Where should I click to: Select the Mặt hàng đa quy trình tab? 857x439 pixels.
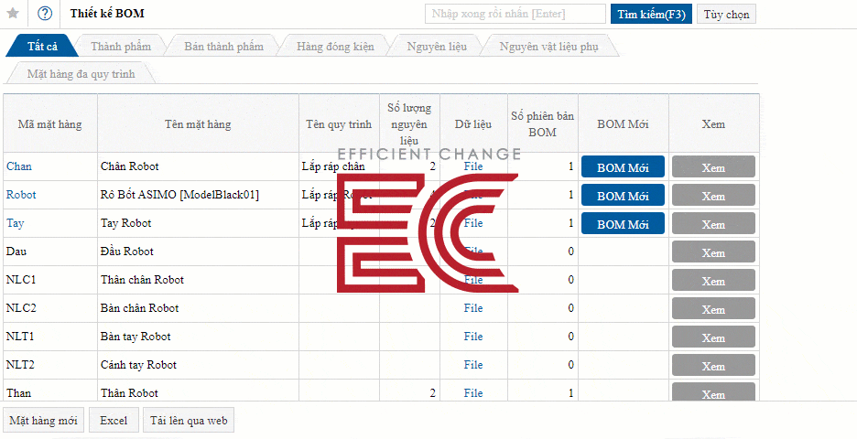coord(81,74)
